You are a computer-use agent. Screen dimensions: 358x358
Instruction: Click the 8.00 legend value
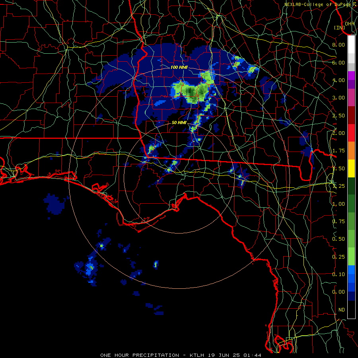click(x=339, y=45)
